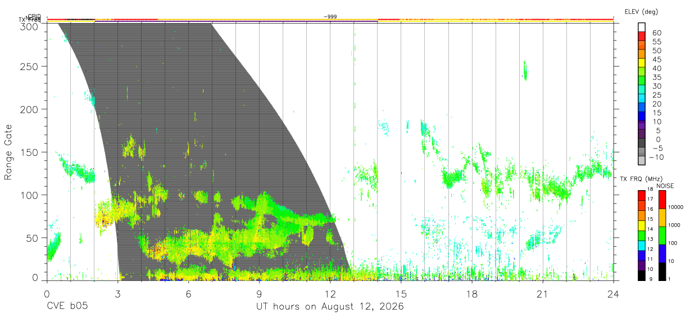Select the Range Gate y-axis label
The width and height of the screenshot is (690, 318).
pos(8,152)
